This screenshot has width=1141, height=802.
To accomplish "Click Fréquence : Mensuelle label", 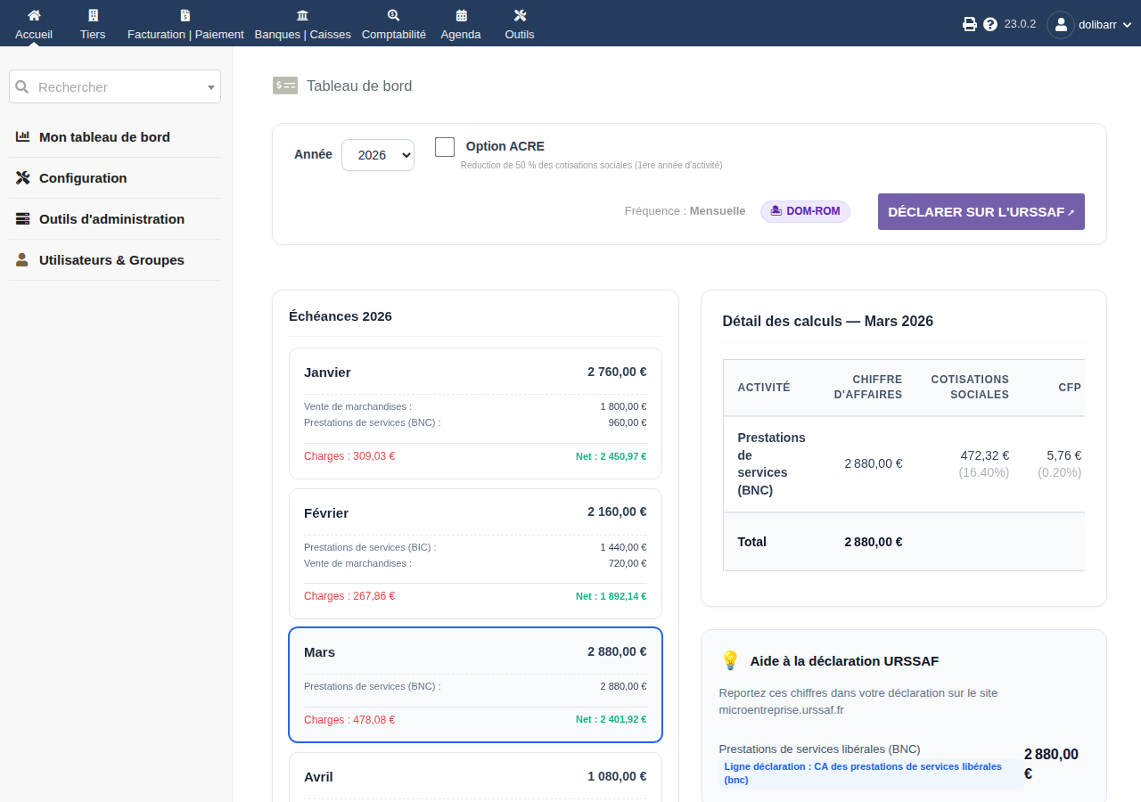I will tap(685, 211).
